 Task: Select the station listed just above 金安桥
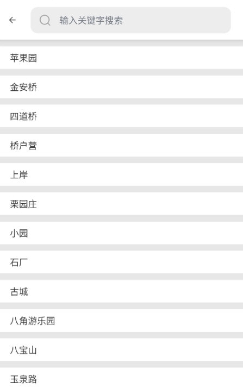coord(122,58)
